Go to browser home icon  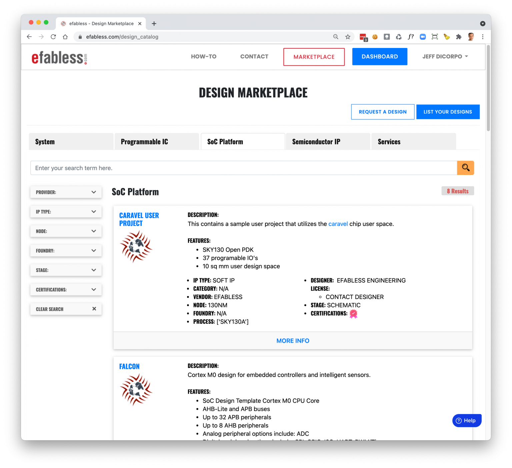click(x=65, y=37)
